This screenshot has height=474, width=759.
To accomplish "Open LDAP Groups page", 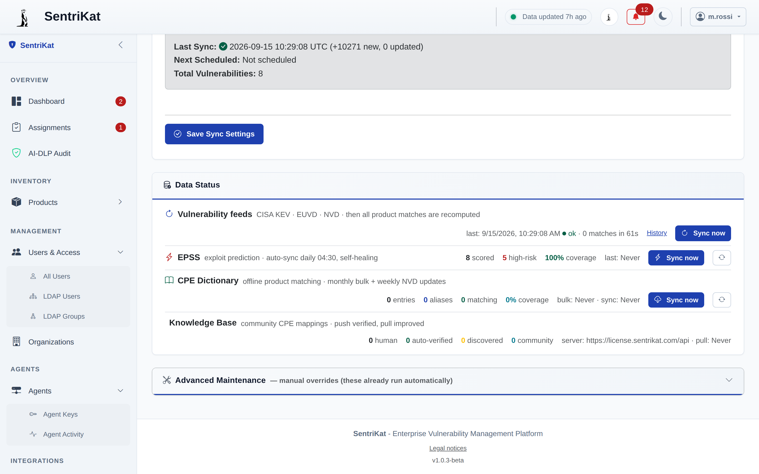I will 68,316.
